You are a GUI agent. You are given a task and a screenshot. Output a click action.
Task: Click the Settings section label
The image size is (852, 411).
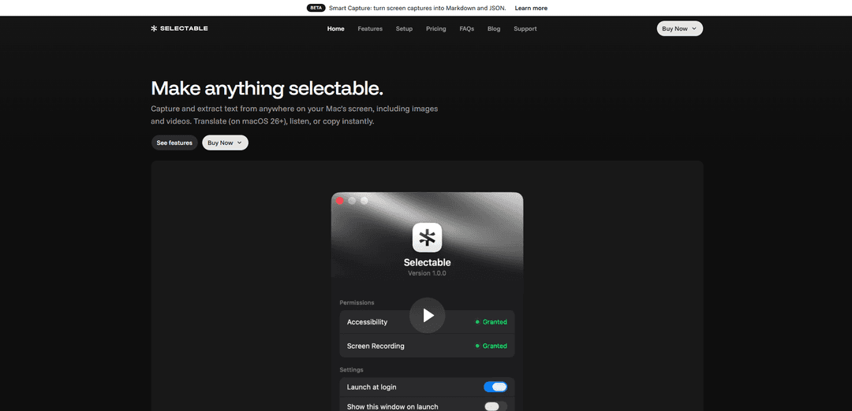[352, 370]
